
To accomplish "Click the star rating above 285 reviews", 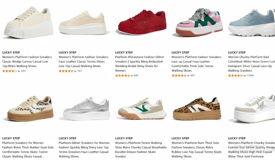I will click(10, 71).
